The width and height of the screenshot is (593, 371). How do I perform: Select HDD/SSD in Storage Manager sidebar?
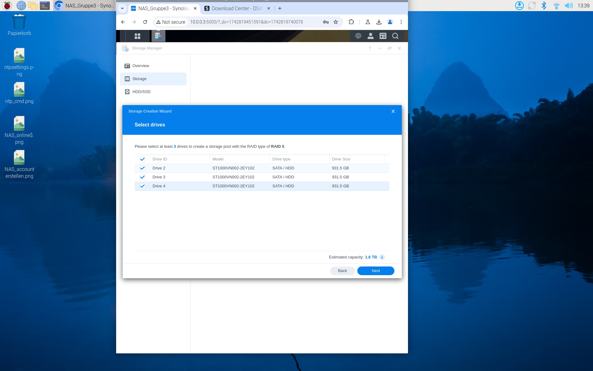coord(141,92)
